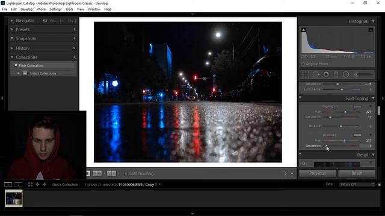Click the Split Toning Balance slider handle
This screenshot has width=385, height=216.
coord(341,127)
